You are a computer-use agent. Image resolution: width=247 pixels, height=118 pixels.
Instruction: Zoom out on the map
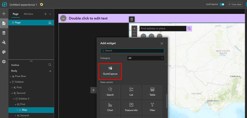click(134, 34)
